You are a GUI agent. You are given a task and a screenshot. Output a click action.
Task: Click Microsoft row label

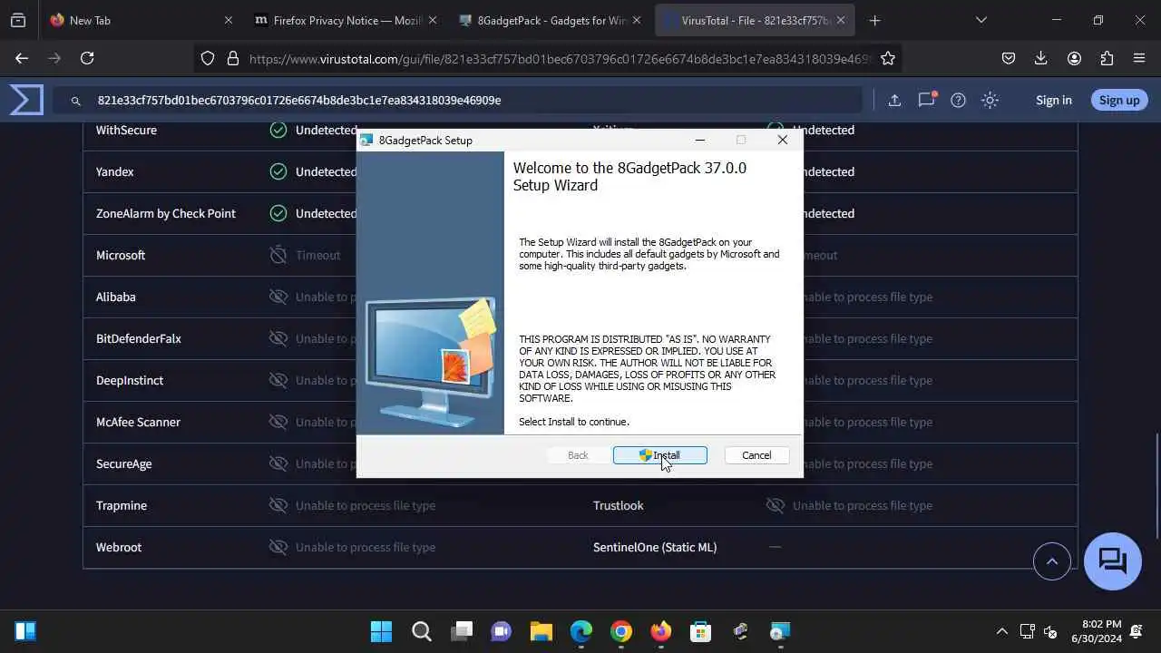121,255
